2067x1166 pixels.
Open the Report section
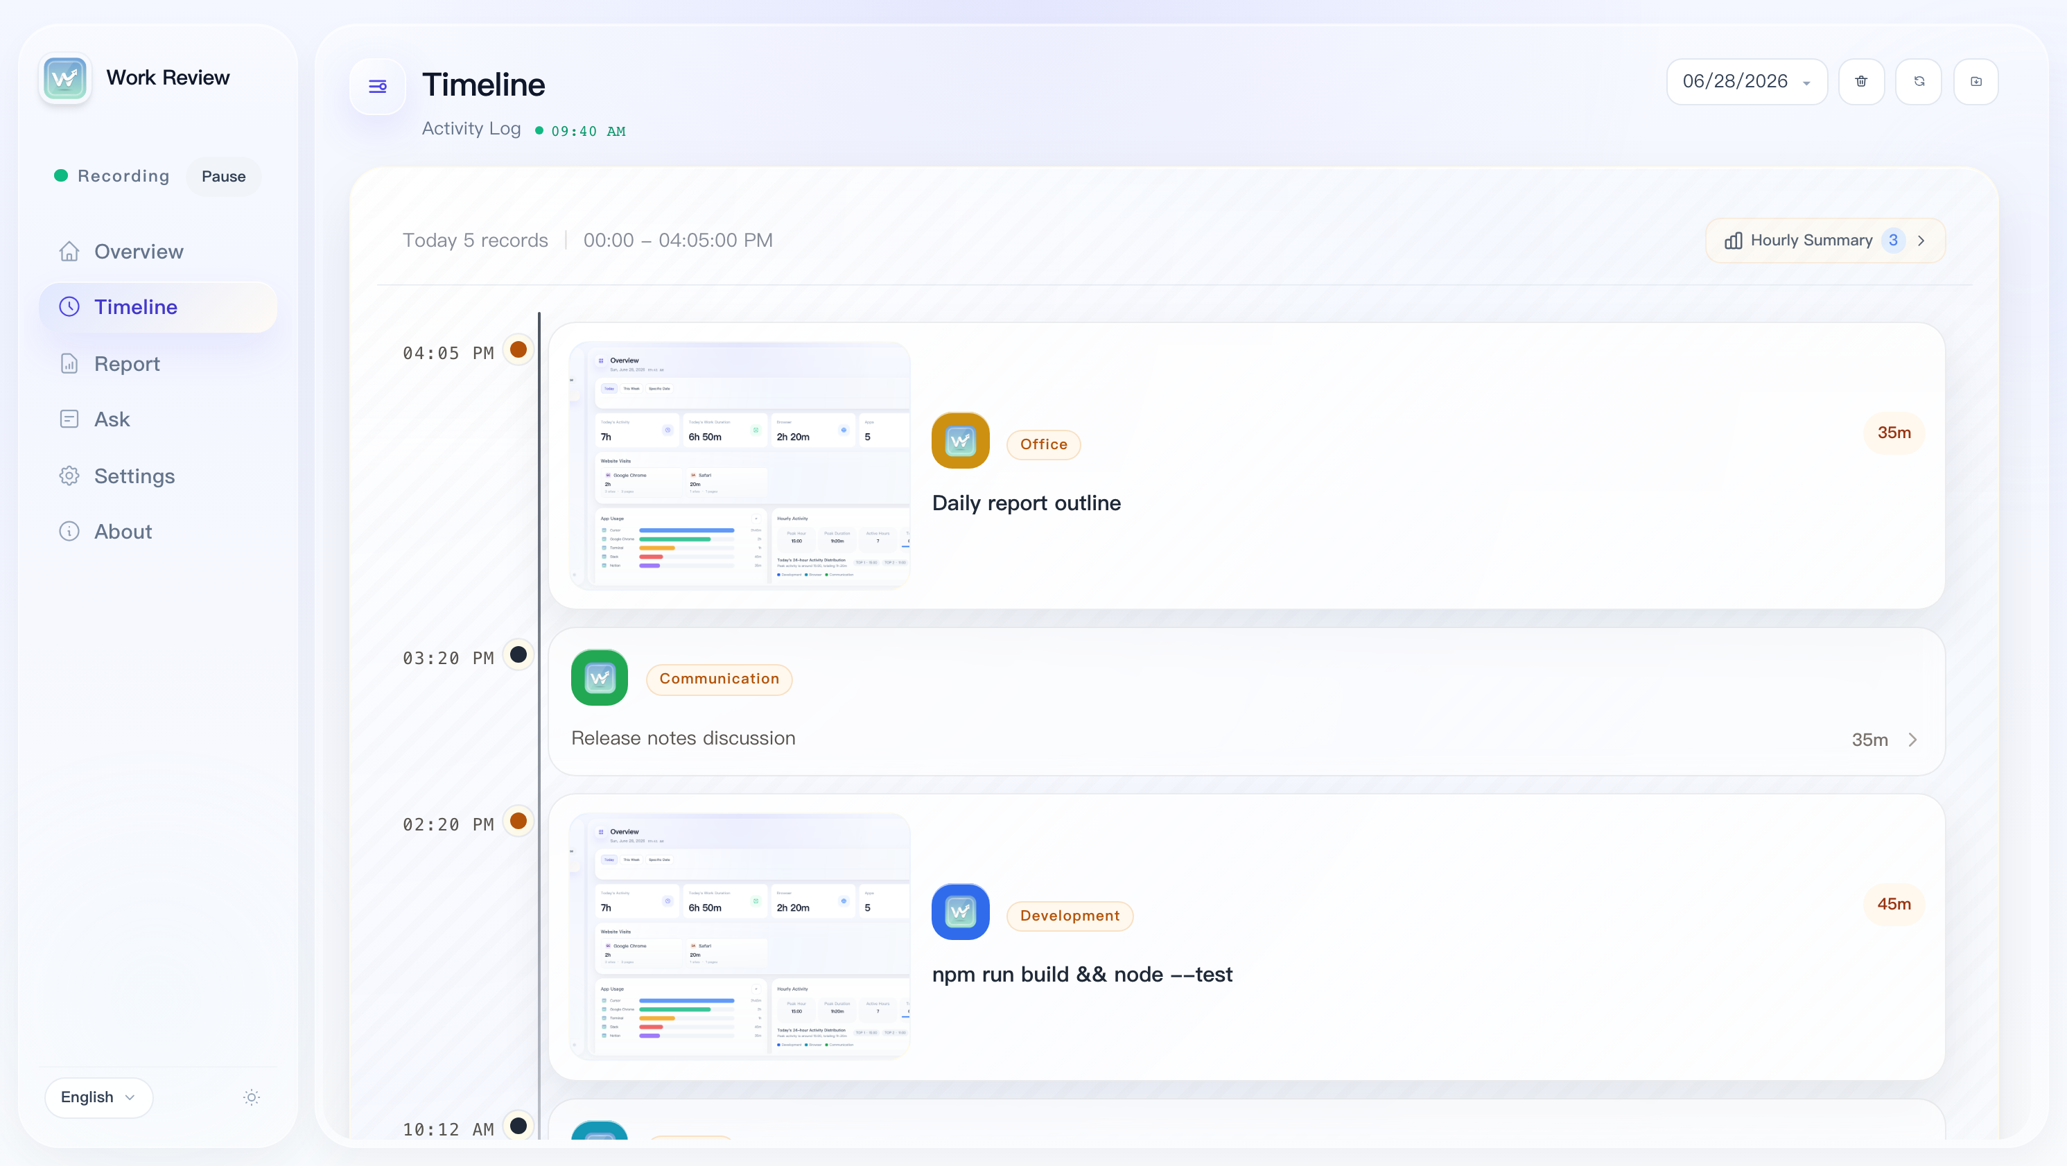[x=158, y=363]
